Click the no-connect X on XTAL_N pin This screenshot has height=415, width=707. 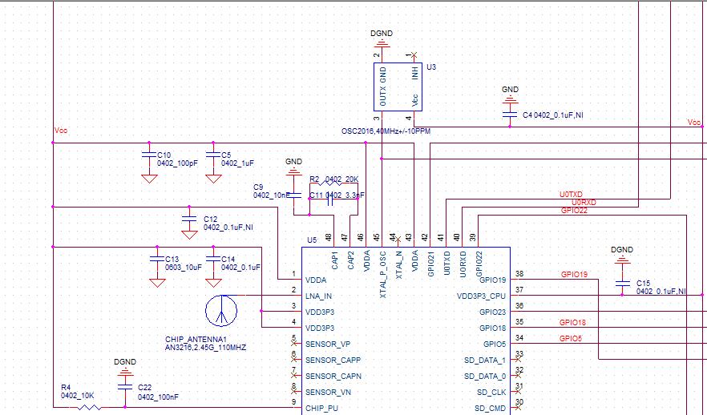click(398, 239)
